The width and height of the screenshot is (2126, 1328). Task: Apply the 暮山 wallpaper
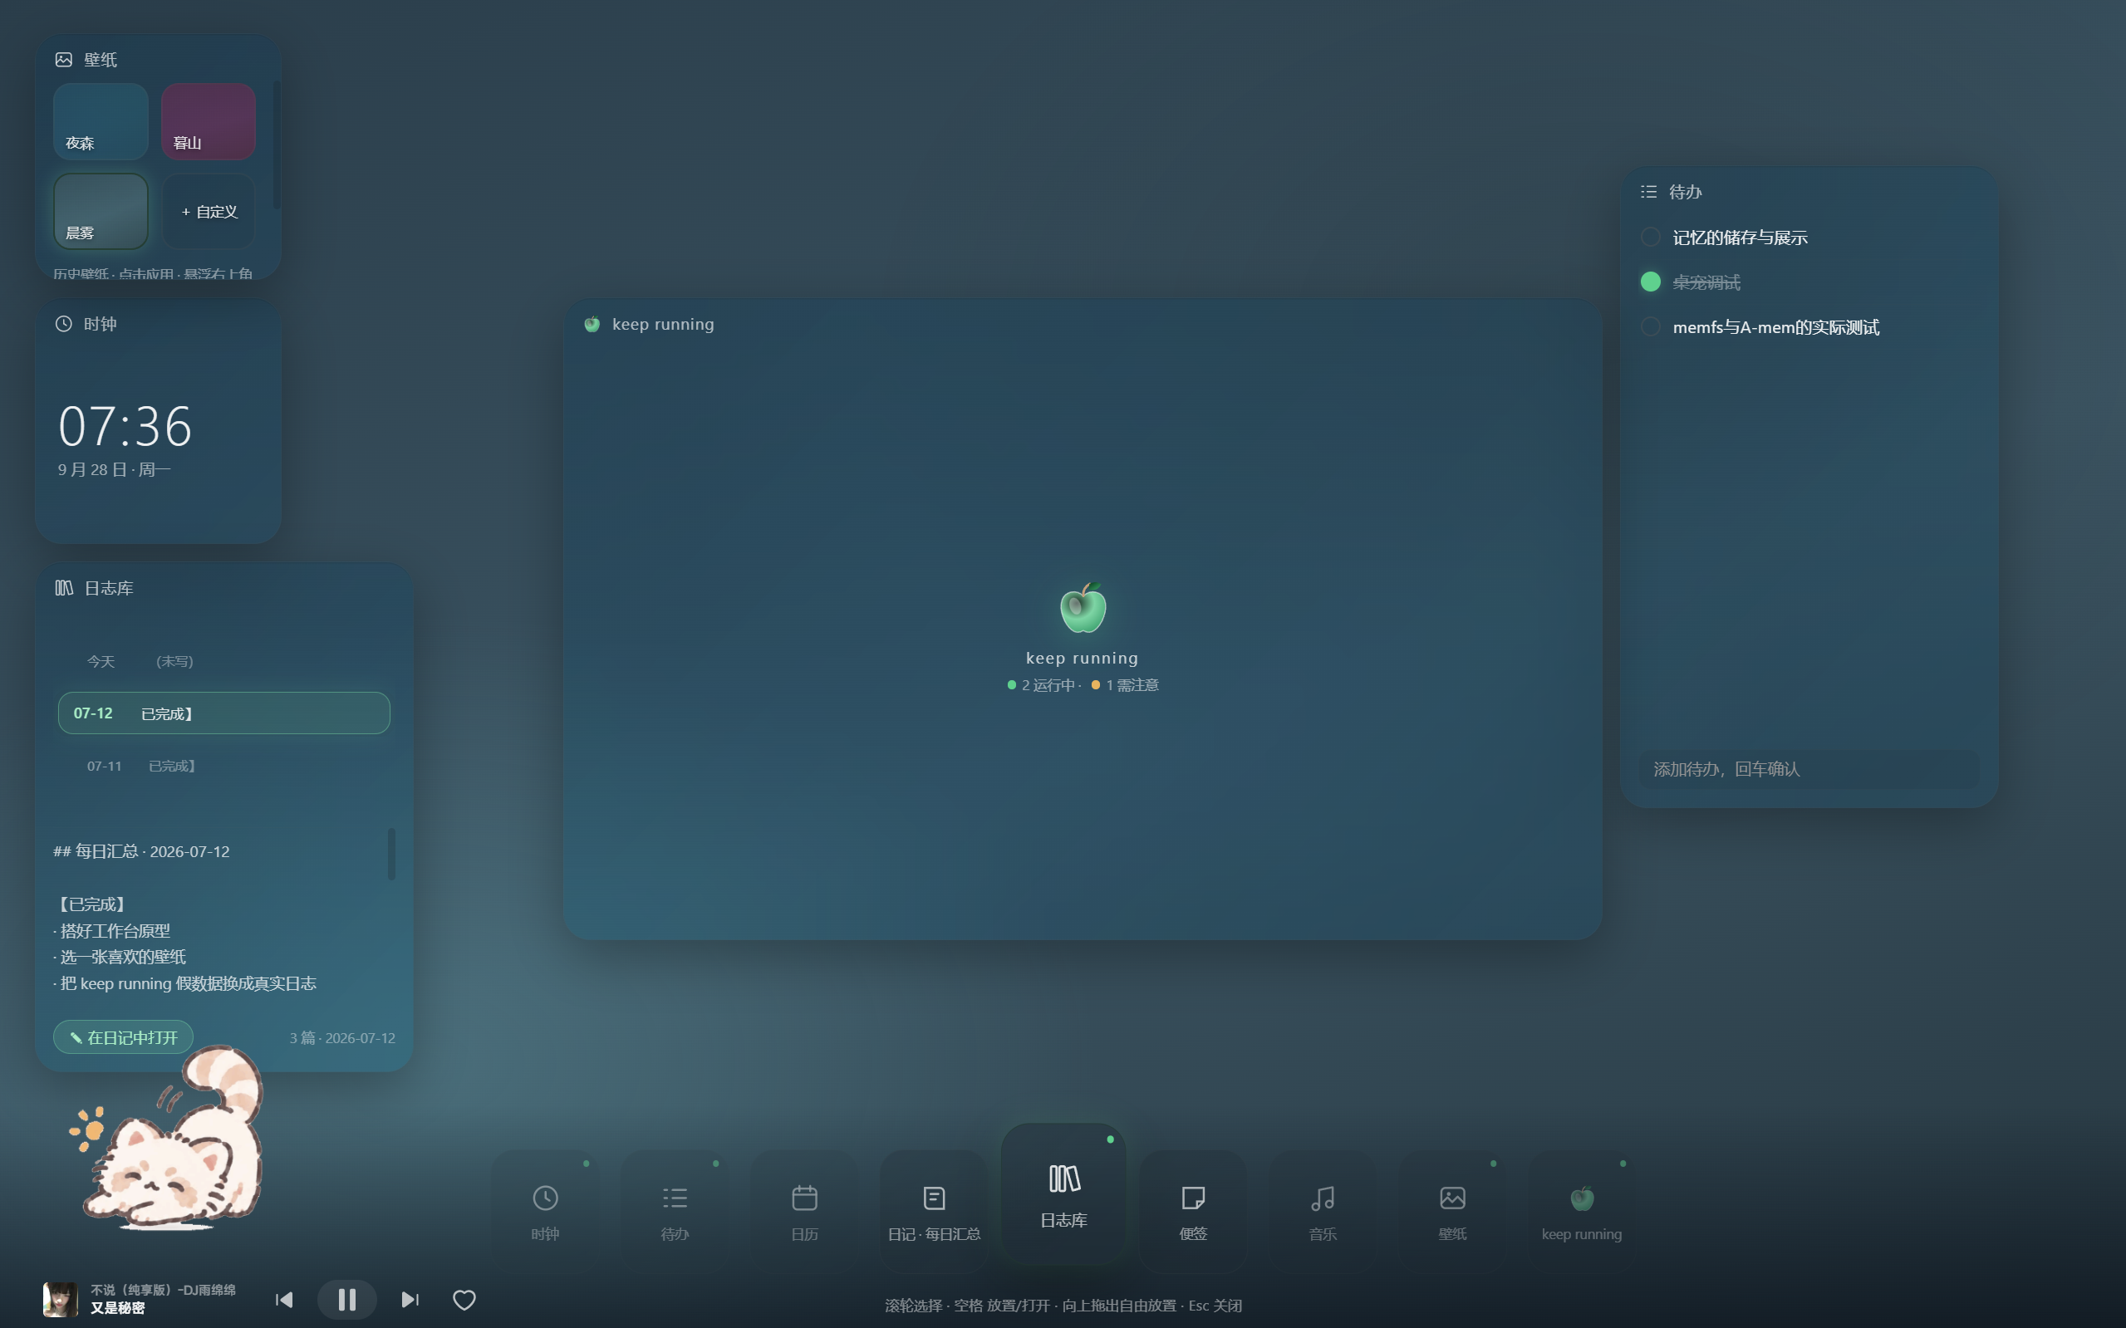pos(209,121)
